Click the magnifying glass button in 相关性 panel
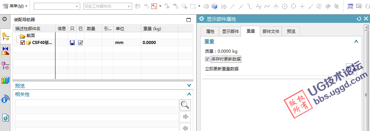The image size is (370, 131). click(x=185, y=105)
